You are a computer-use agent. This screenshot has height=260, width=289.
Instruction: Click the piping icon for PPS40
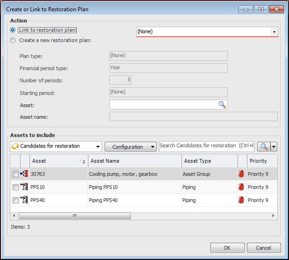[24, 200]
